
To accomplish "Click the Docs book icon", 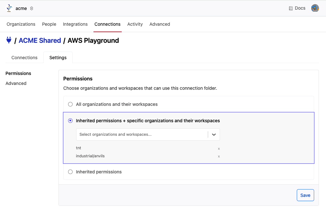I will coord(291,8).
